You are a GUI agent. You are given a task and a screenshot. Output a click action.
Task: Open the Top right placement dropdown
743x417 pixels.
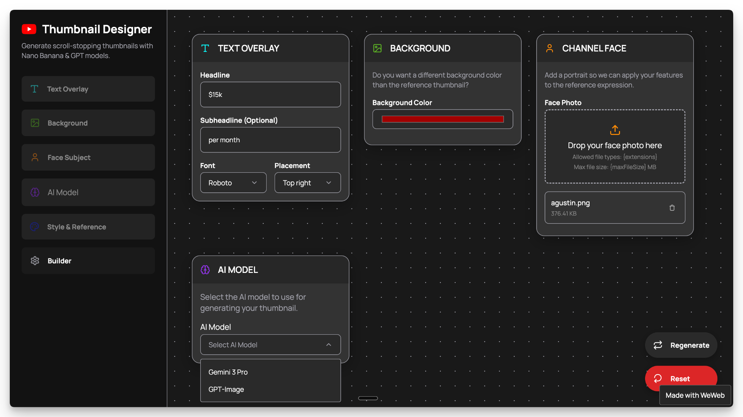click(x=307, y=183)
